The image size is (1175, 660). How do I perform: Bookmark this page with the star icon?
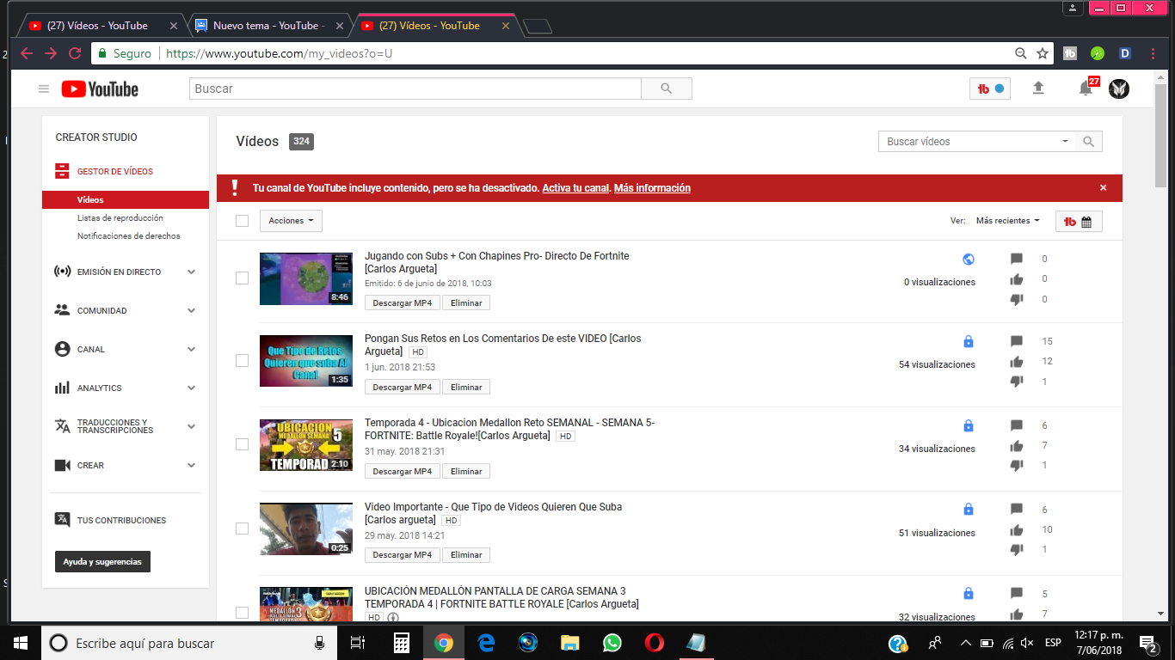(x=1043, y=53)
